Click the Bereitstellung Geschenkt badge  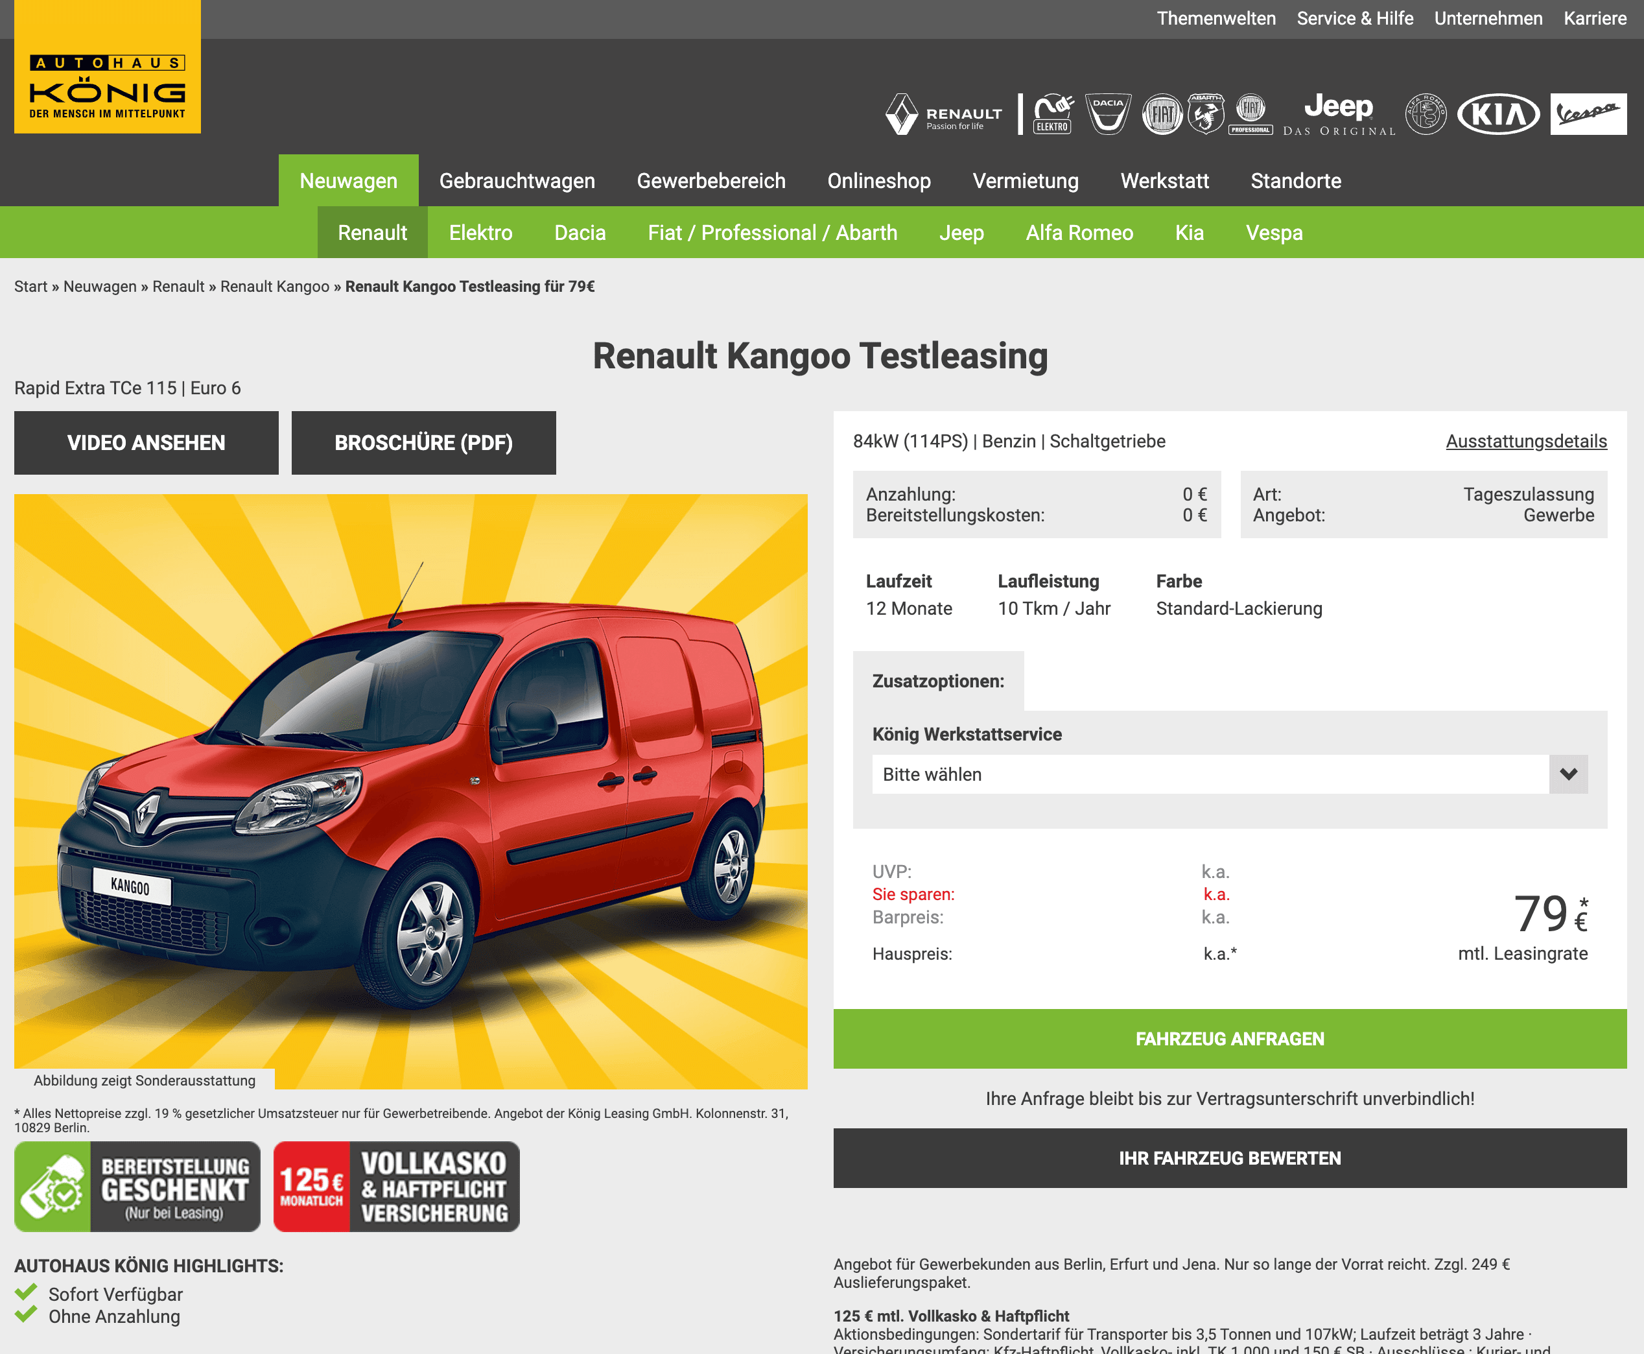(x=137, y=1186)
